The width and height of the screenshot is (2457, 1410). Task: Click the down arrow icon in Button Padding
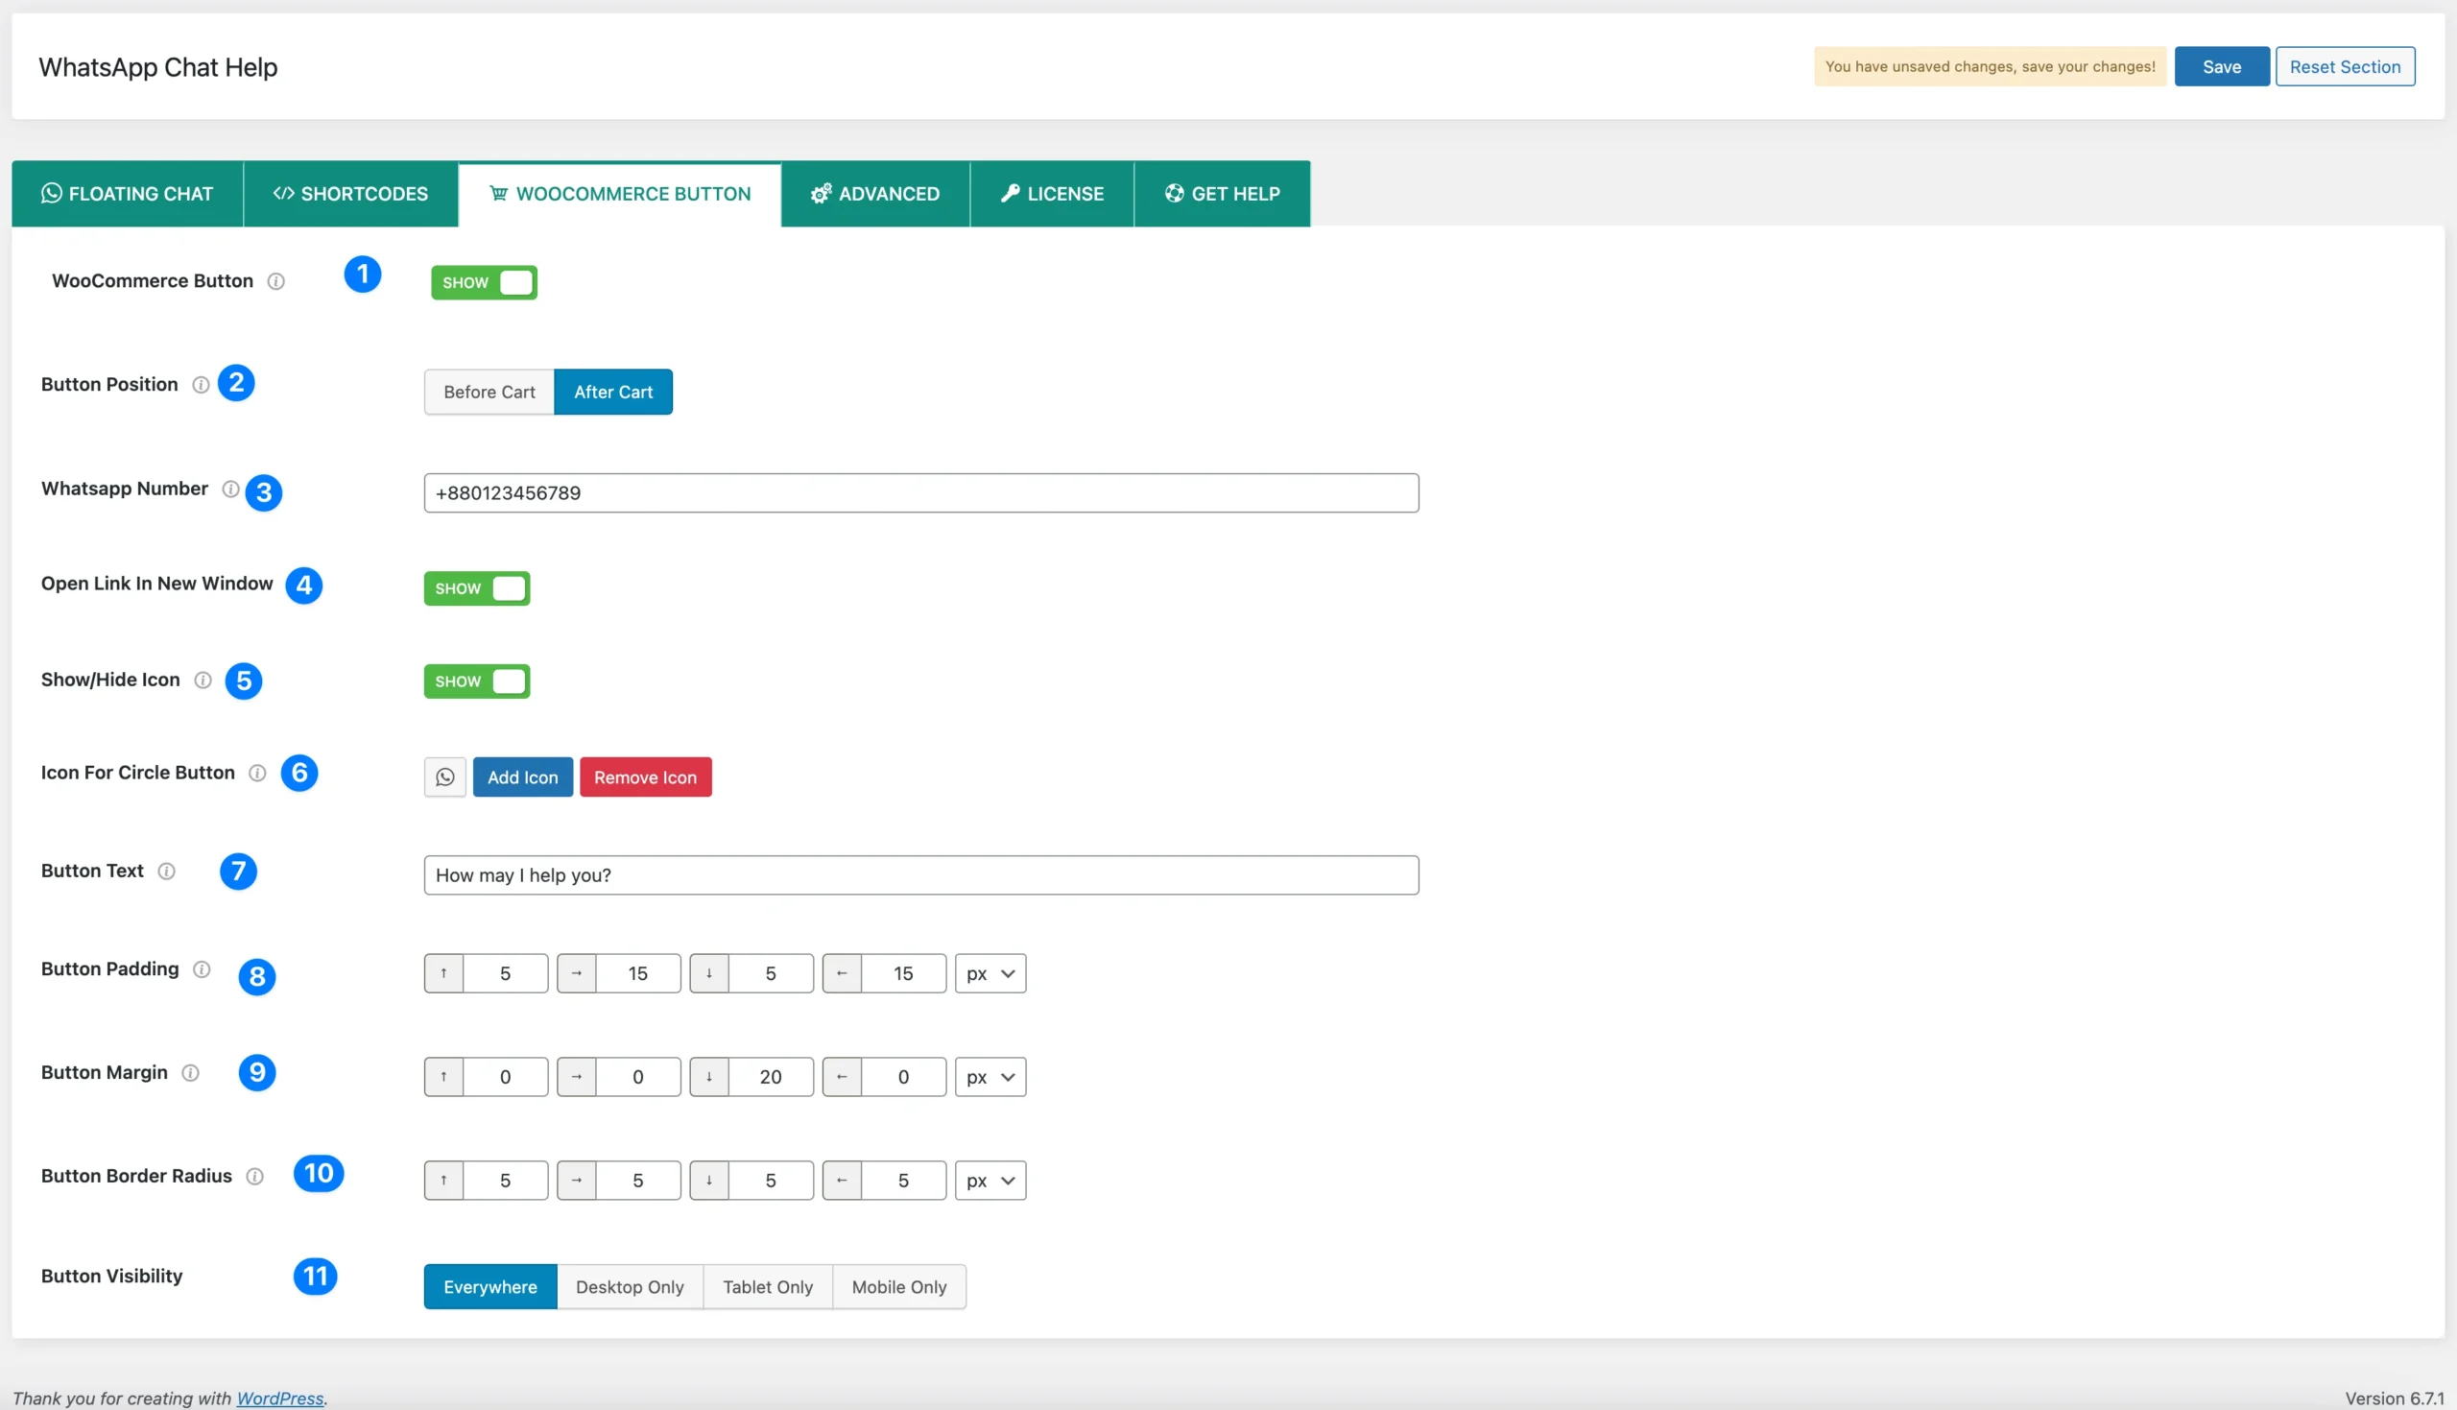[709, 973]
